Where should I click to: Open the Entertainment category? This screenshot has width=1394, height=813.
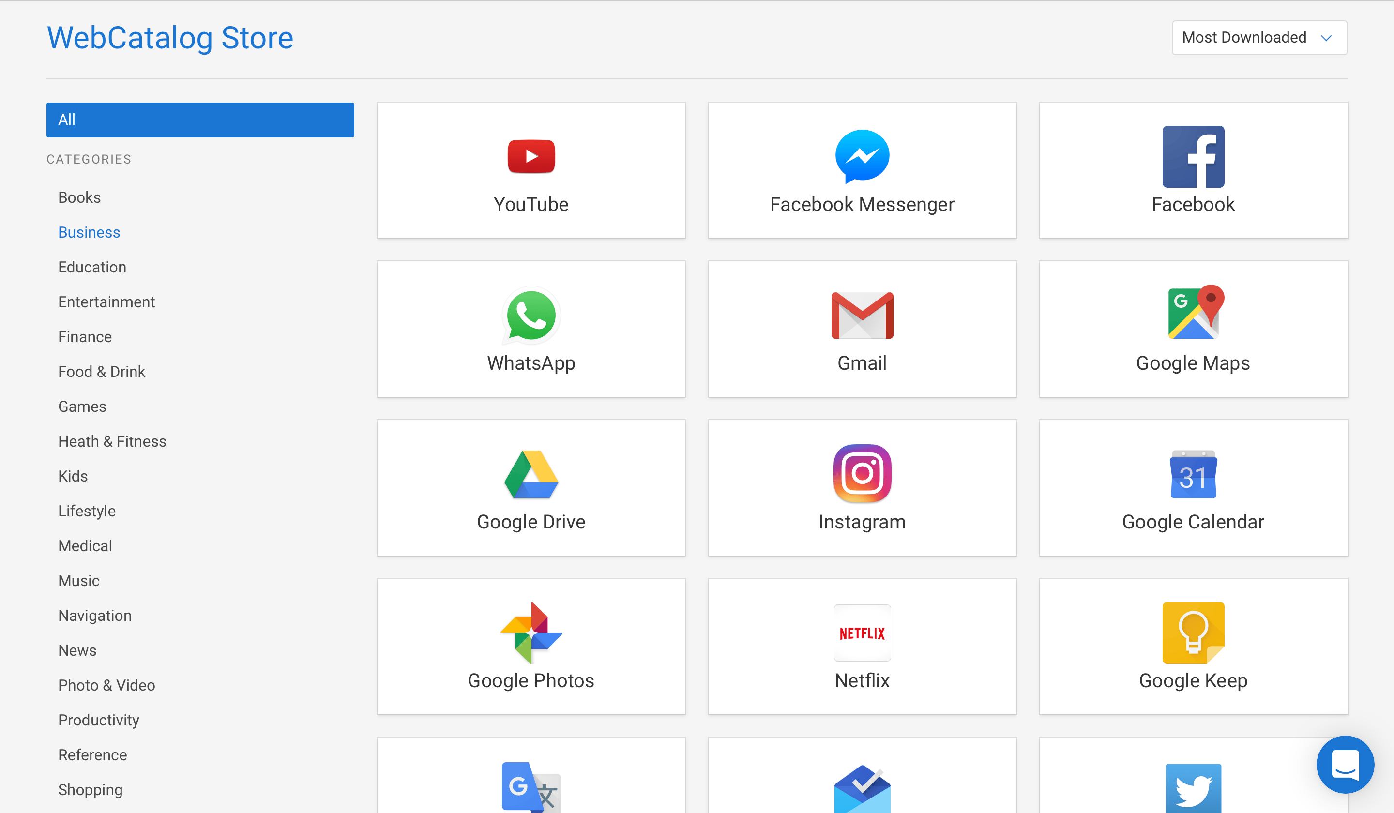(x=107, y=302)
